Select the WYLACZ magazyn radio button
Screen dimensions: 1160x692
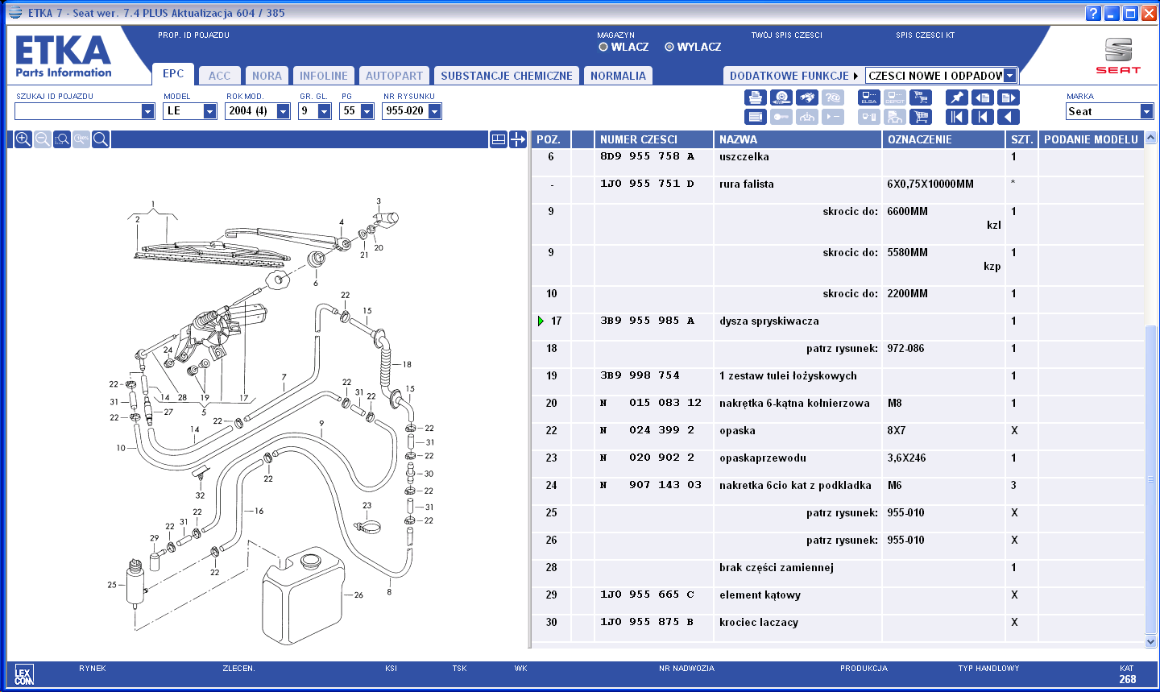click(x=669, y=47)
